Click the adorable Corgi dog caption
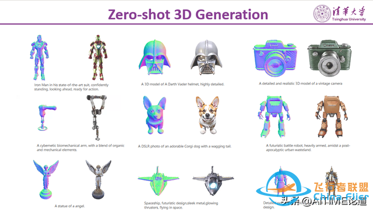 (x=185, y=146)
